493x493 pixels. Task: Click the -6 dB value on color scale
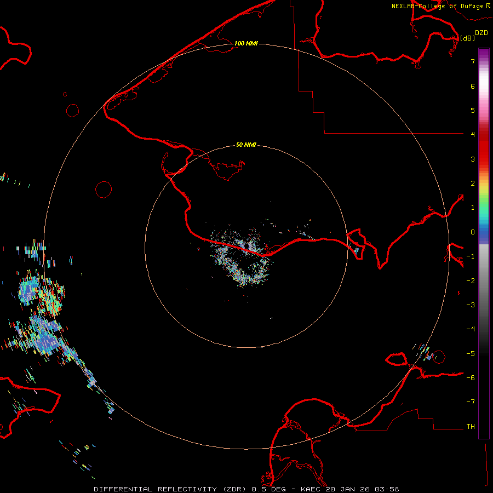pos(471,377)
